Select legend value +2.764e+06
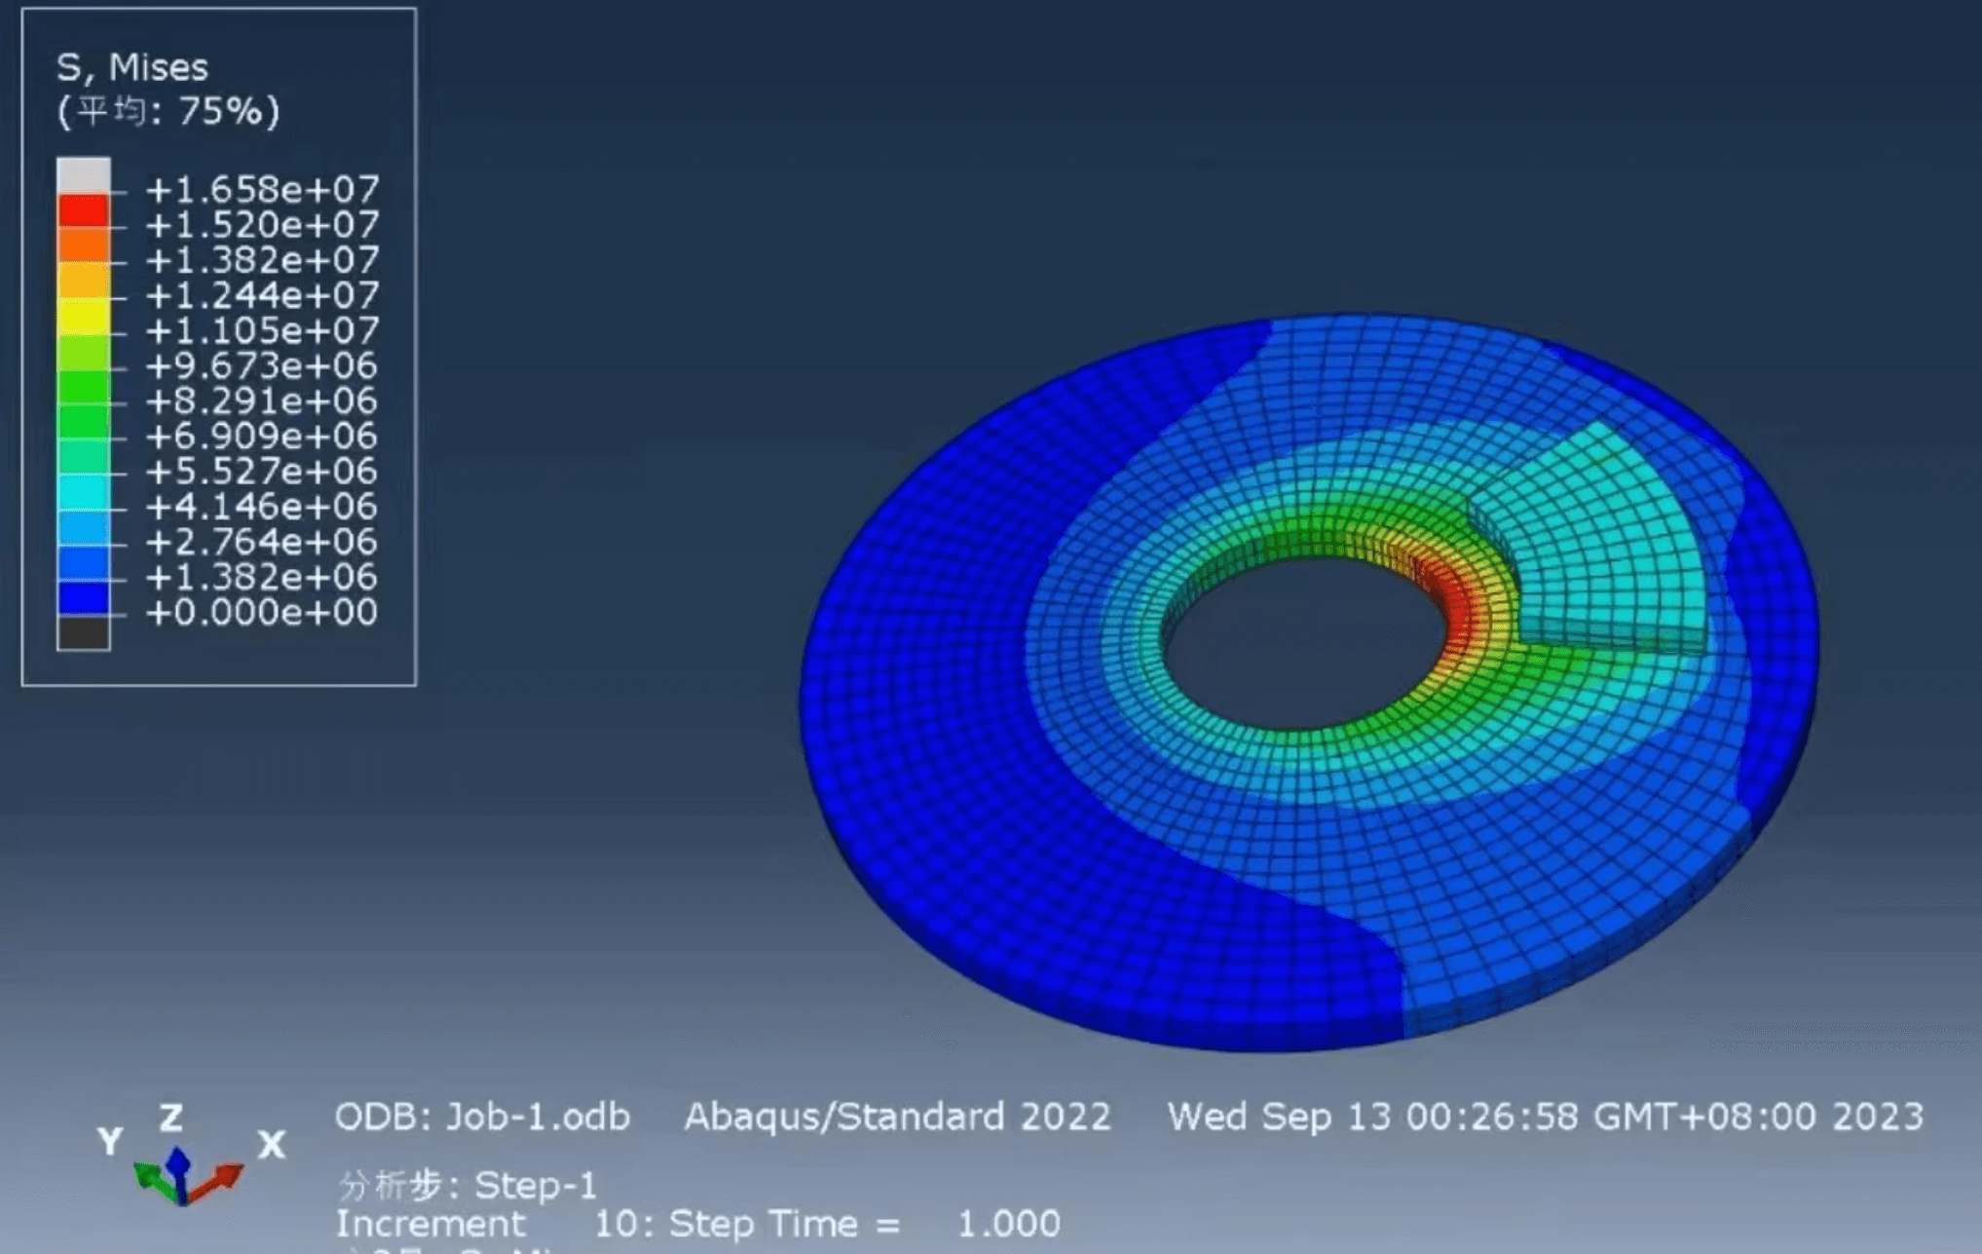The width and height of the screenshot is (1982, 1254). [262, 542]
